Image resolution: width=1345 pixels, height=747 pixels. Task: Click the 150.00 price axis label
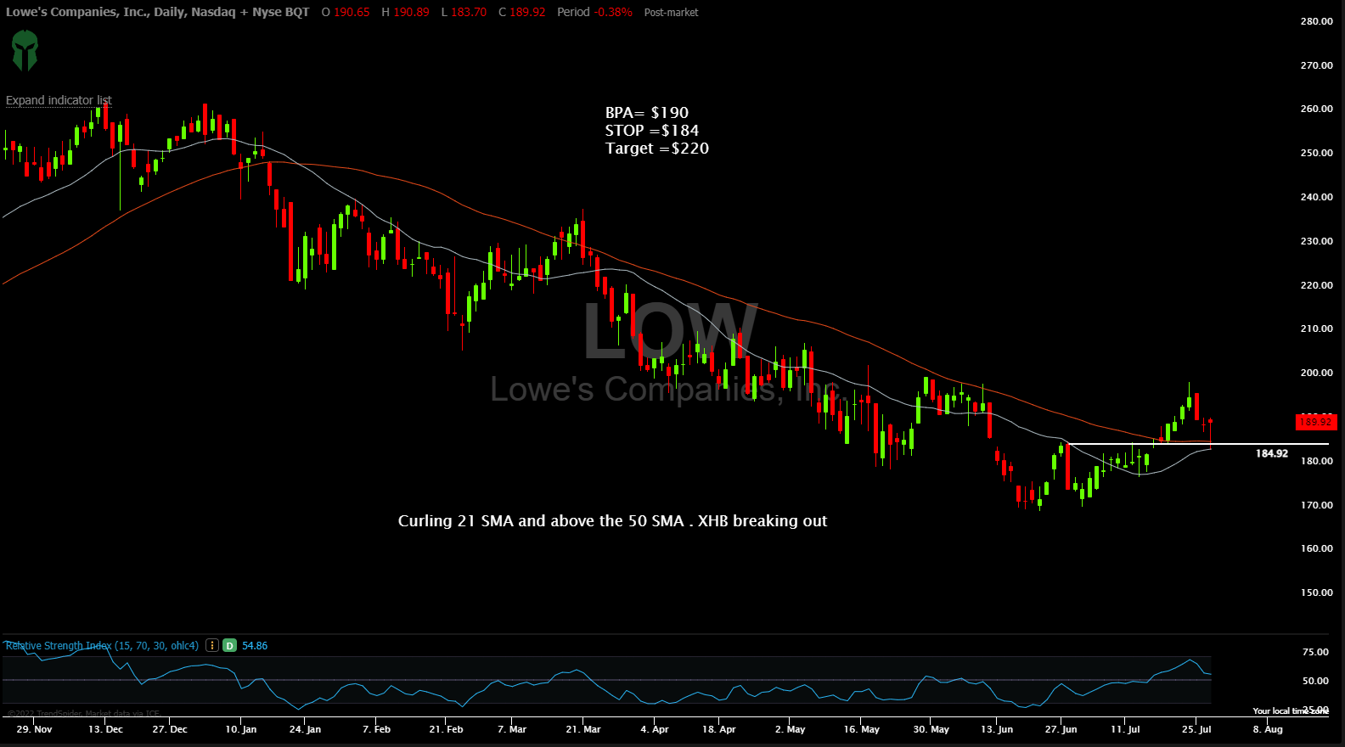[1316, 593]
